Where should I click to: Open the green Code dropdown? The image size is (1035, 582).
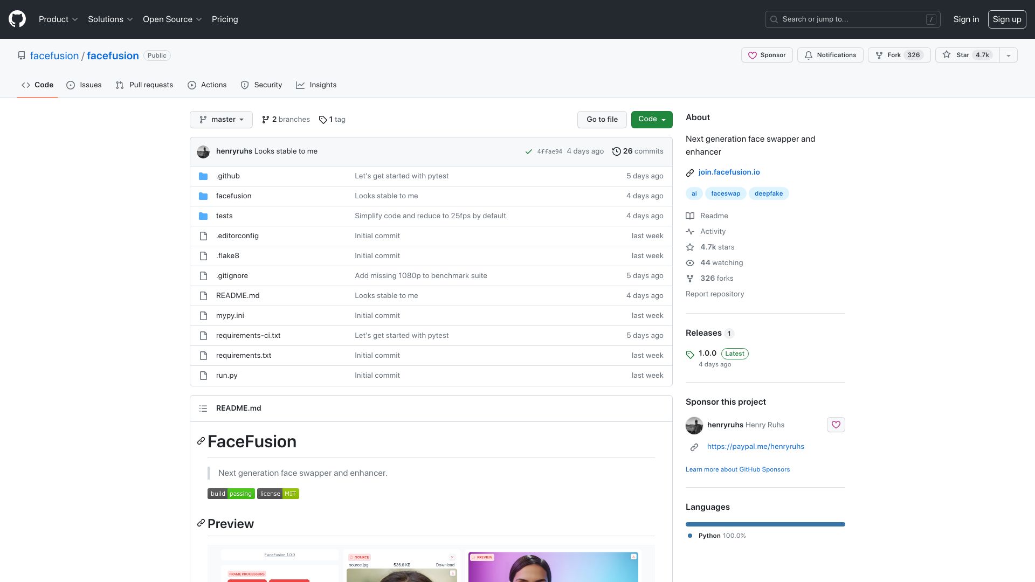coord(652,120)
